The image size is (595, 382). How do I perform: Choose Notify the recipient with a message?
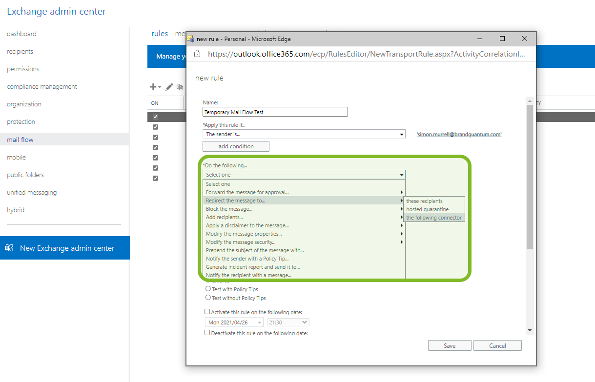(304, 275)
